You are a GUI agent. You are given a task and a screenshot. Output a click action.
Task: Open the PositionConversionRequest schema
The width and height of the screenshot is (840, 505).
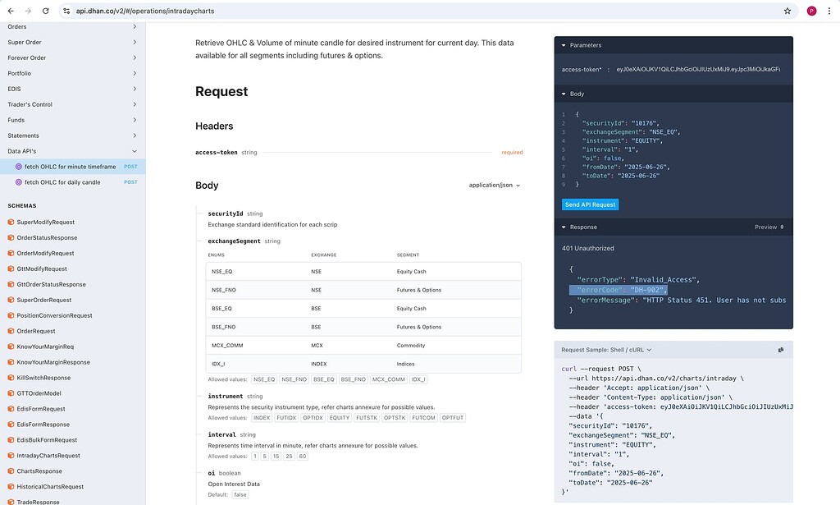tap(55, 315)
